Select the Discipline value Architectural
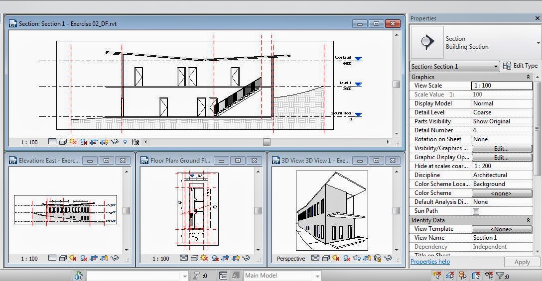 [x=502, y=175]
